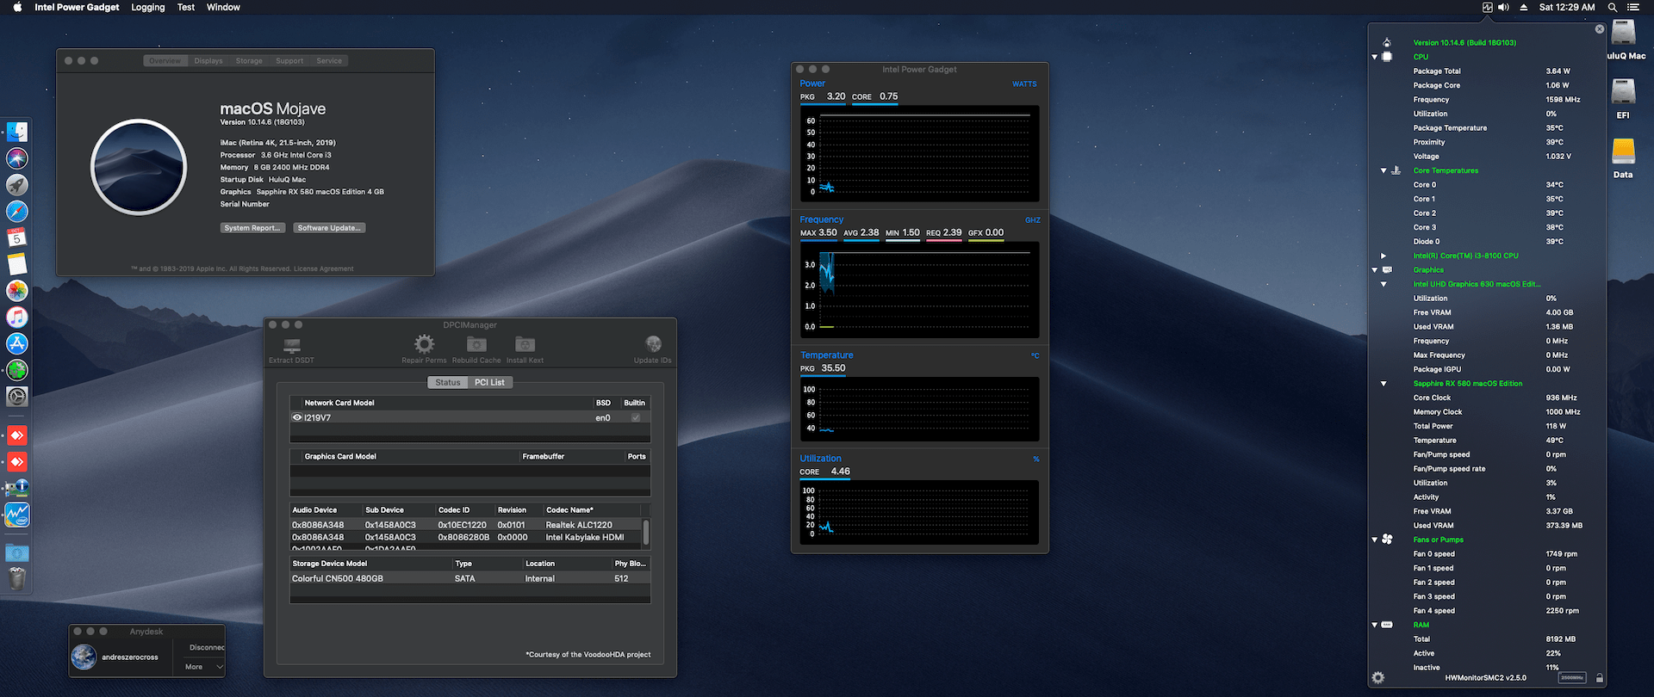1654x697 pixels.
Task: Close the HWMonitor panel with X button
Action: point(1600,29)
